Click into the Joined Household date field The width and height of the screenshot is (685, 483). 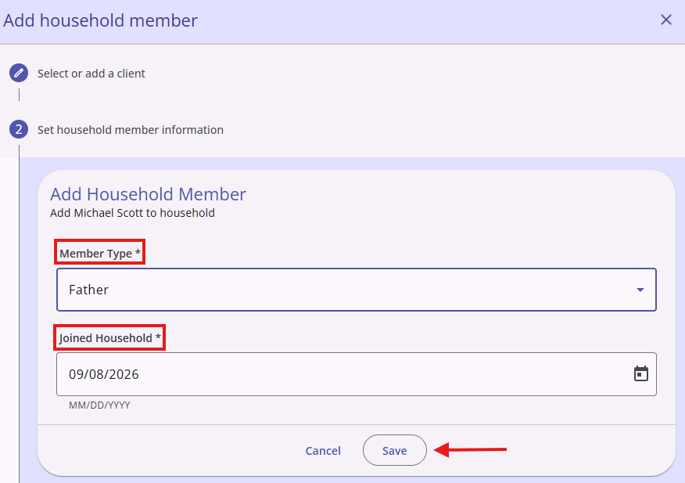pos(356,374)
